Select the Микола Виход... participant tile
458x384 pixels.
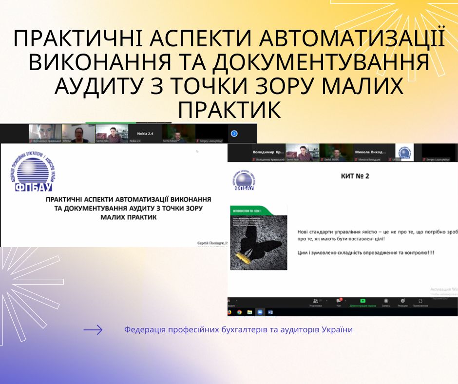[x=370, y=153]
